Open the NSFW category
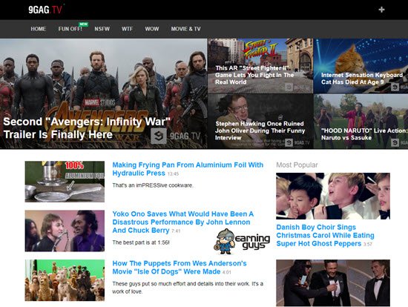The image size is (408, 307). 102,29
